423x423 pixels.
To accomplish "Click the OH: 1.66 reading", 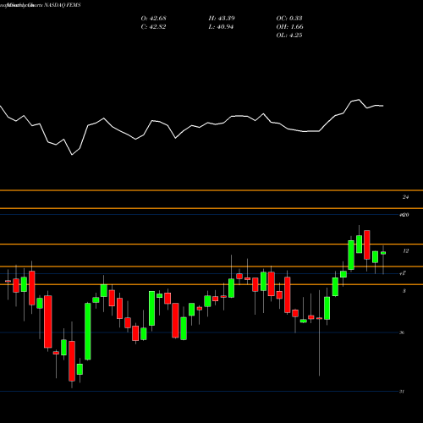I will [x=289, y=26].
